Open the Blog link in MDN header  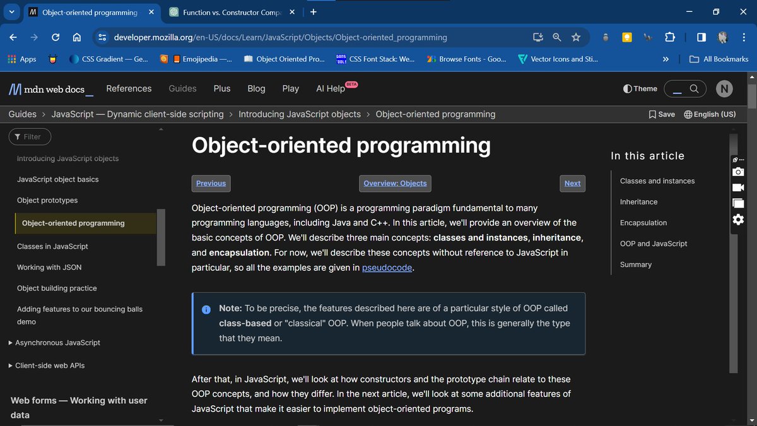pyautogui.click(x=256, y=88)
